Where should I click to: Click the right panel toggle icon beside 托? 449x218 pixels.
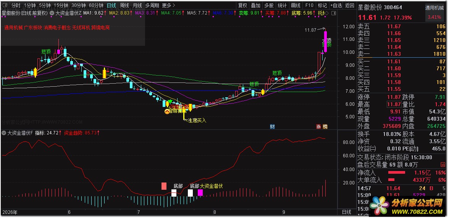click(x=333, y=13)
